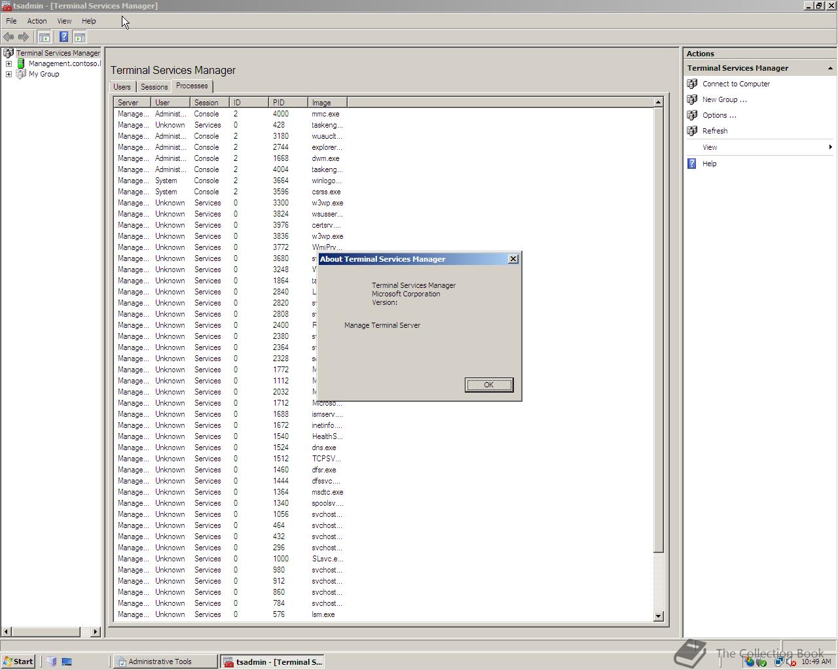Switch to the Sessions tab
This screenshot has height=670, width=838.
(x=155, y=87)
